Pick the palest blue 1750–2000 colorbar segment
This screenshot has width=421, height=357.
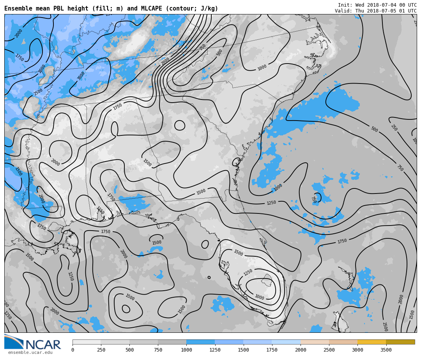pos(286,342)
